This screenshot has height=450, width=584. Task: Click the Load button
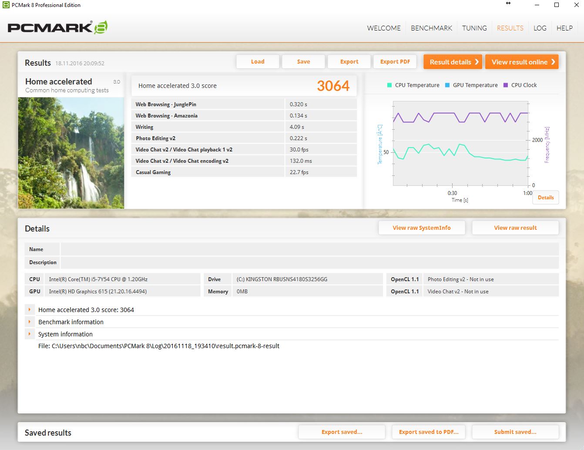pos(258,62)
